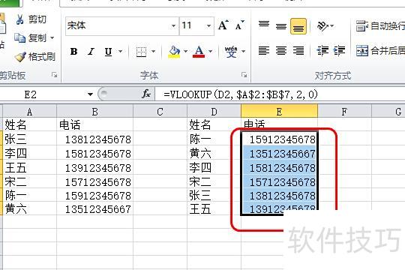Screen dimensions: 405x270
Task: Click the cell 13812345678 in column B
Action: 94,139
